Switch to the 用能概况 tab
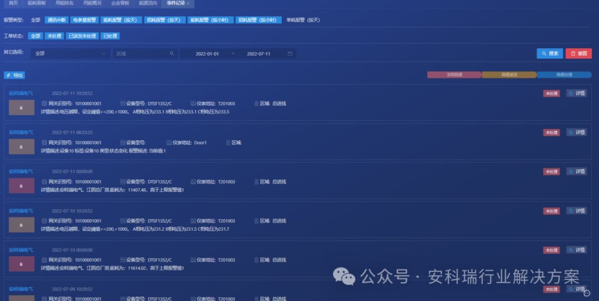 (x=93, y=3)
